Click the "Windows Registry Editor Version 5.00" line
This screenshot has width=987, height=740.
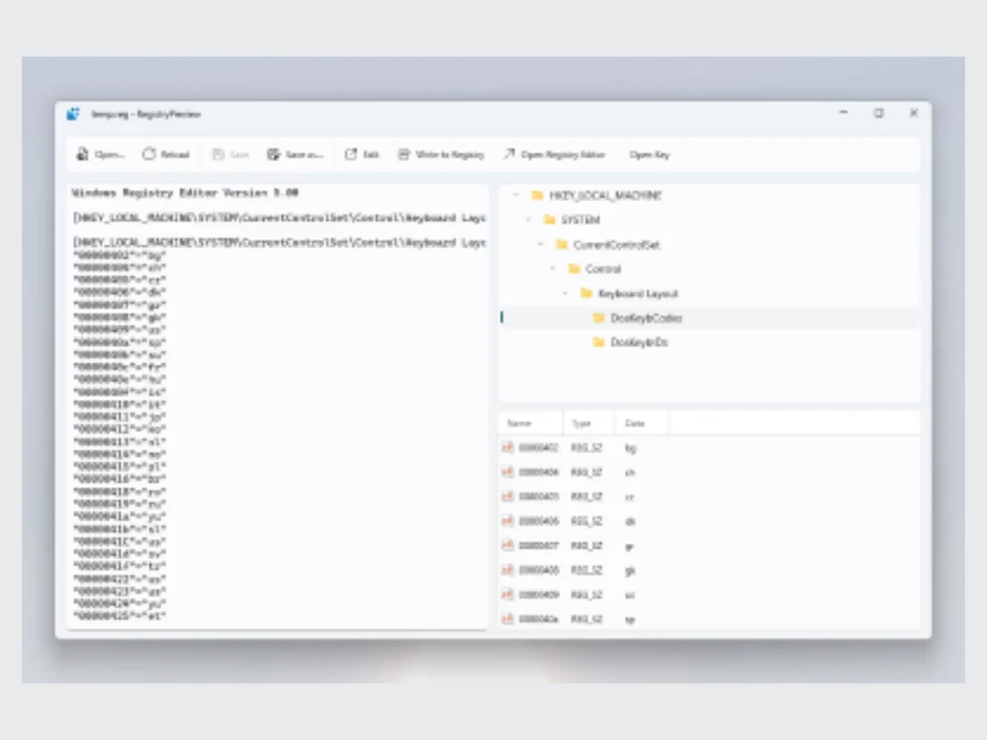(x=185, y=193)
